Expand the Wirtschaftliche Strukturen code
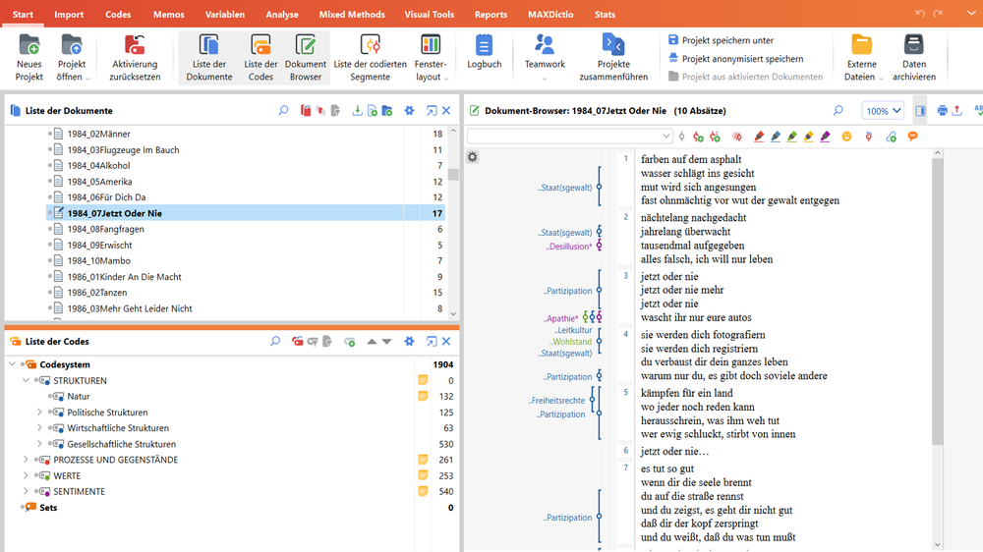This screenshot has width=983, height=552. 39,428
